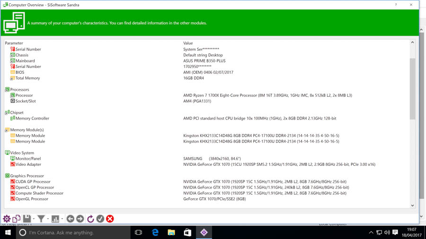The image size is (426, 239).
Task: Select the 16GB DDR4 total memory value
Action: coord(194,78)
